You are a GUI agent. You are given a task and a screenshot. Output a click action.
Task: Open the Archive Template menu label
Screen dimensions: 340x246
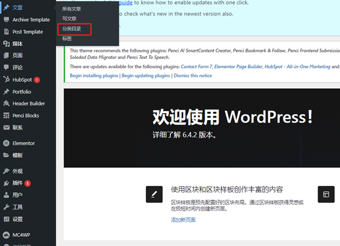(31, 20)
